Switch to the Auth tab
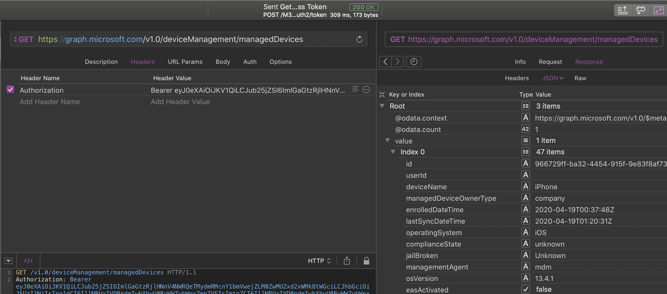The width and height of the screenshot is (667, 294). [x=250, y=62]
